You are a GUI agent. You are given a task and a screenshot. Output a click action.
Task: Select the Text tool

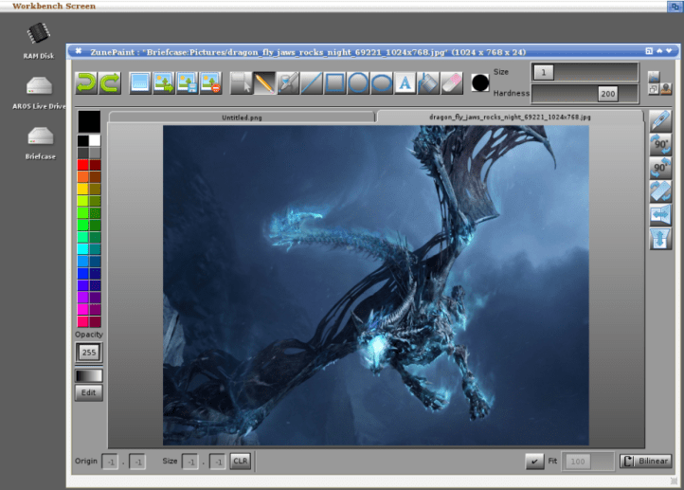(405, 82)
